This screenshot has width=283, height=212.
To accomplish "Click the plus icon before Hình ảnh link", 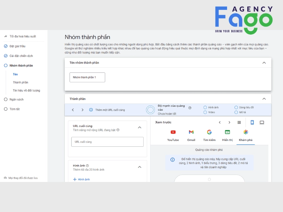I will point(75,179).
